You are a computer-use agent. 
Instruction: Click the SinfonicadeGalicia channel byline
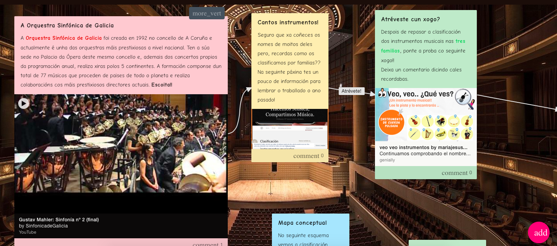click(43, 226)
